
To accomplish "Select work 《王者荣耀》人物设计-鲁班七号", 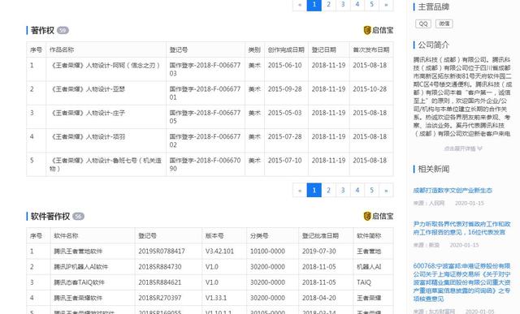I will click(x=106, y=165).
